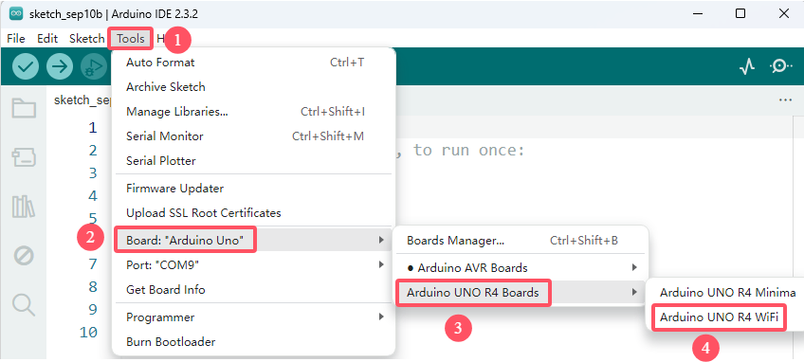Open the Library Manager books icon
The height and width of the screenshot is (362, 804).
24,207
